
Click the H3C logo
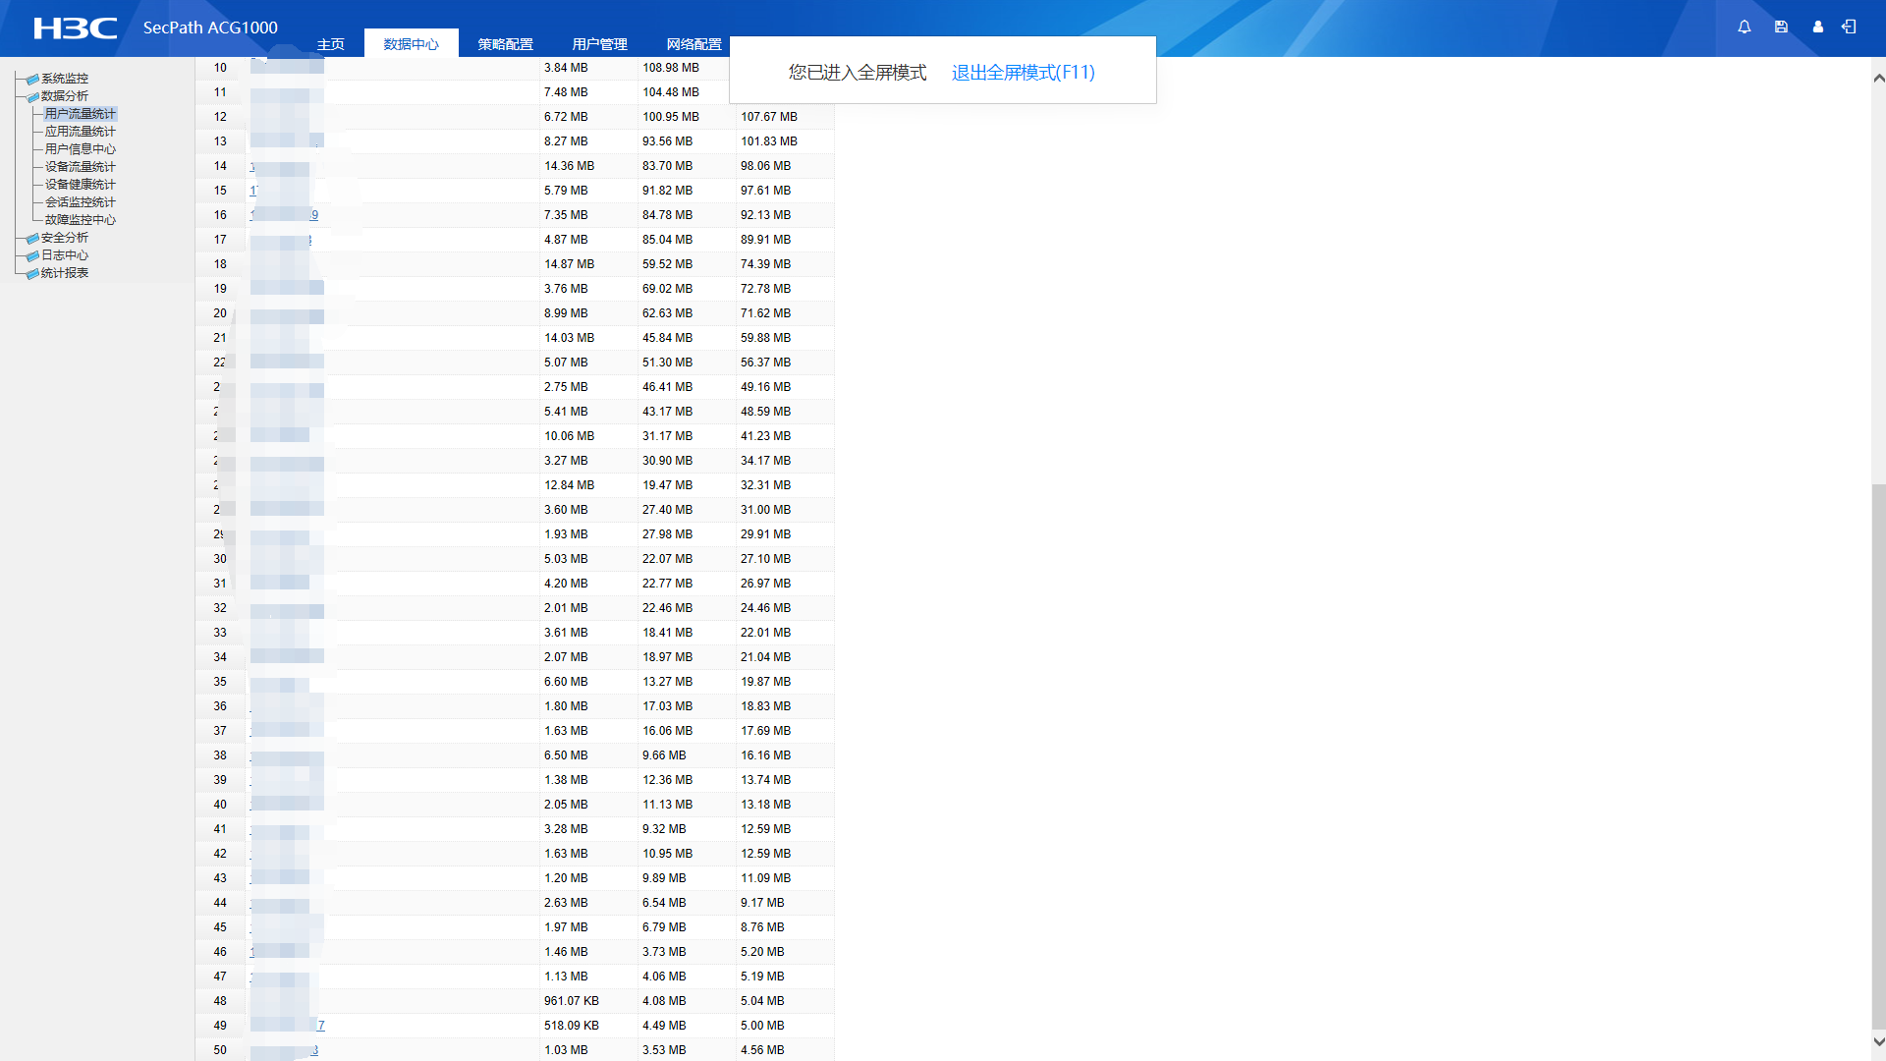(75, 28)
